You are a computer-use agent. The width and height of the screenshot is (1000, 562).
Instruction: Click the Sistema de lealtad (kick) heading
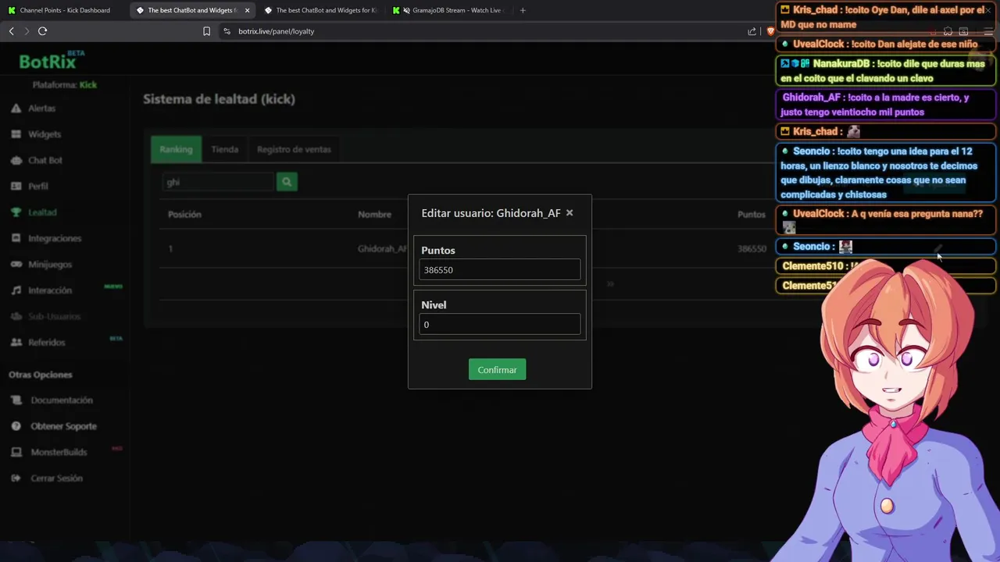(x=219, y=99)
